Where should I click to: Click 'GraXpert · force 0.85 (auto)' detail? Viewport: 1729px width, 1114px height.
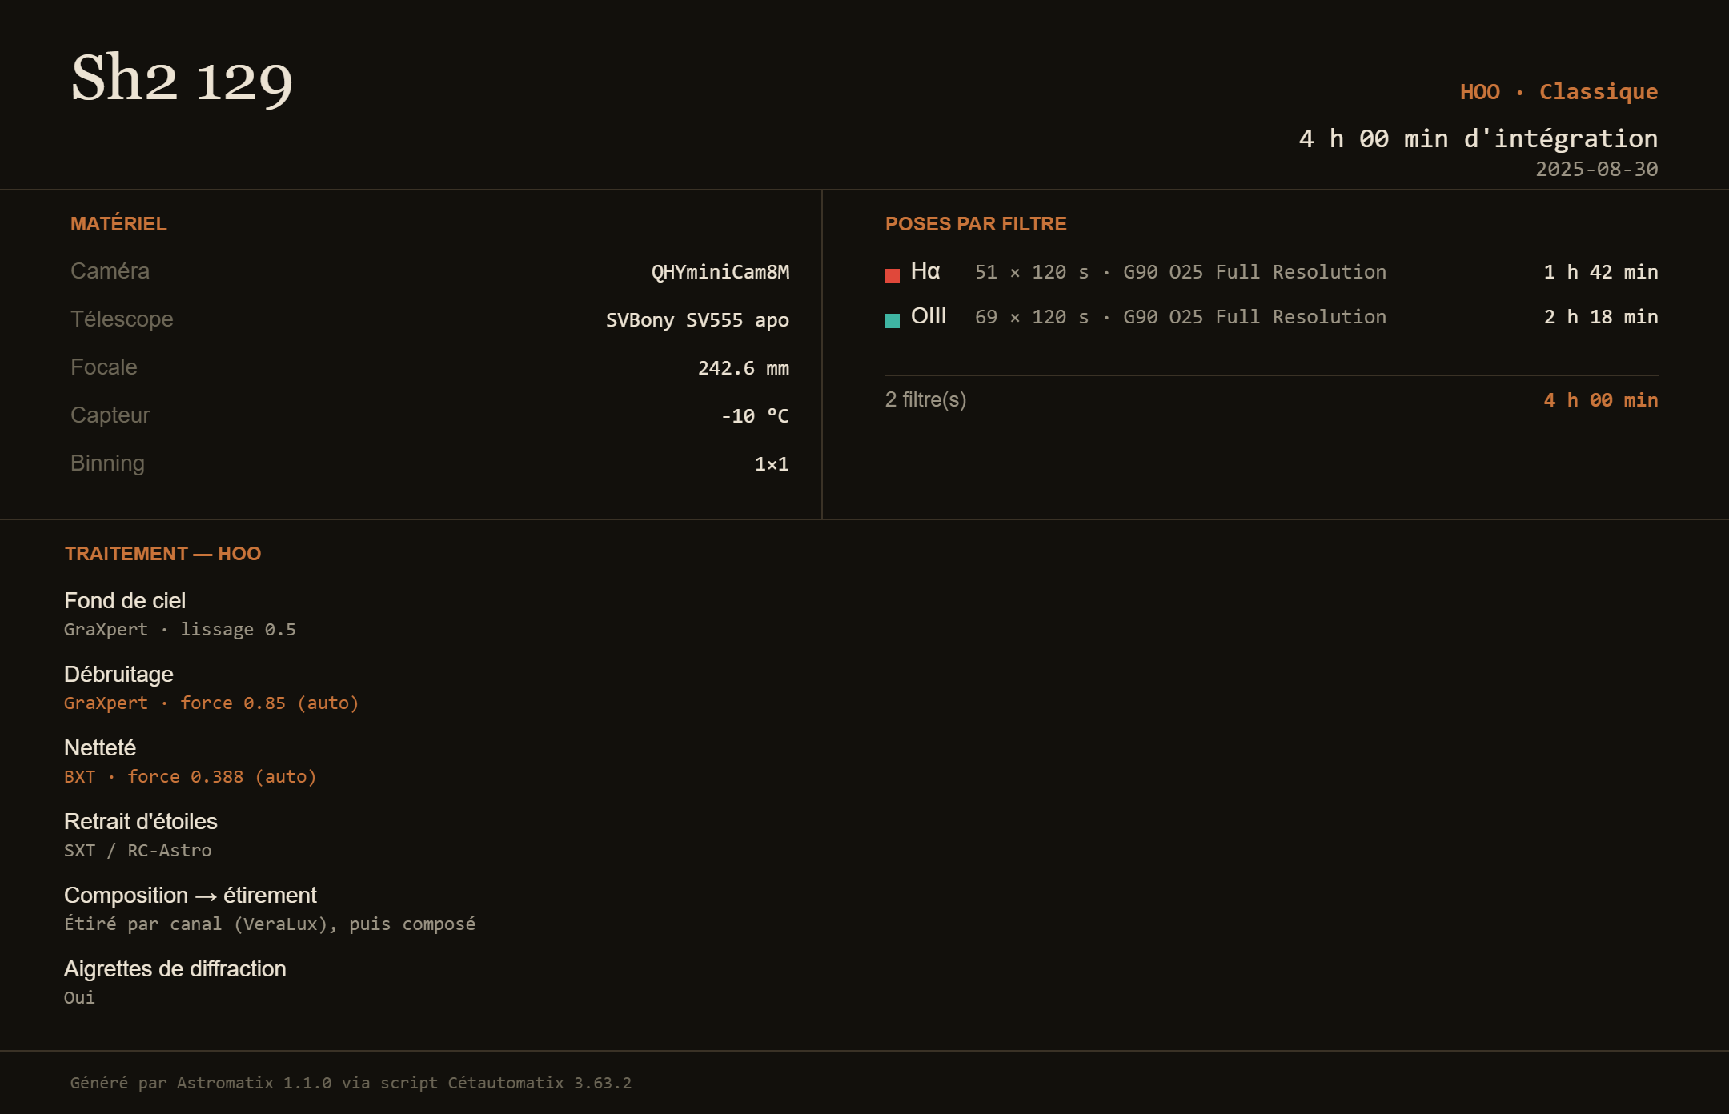click(211, 703)
